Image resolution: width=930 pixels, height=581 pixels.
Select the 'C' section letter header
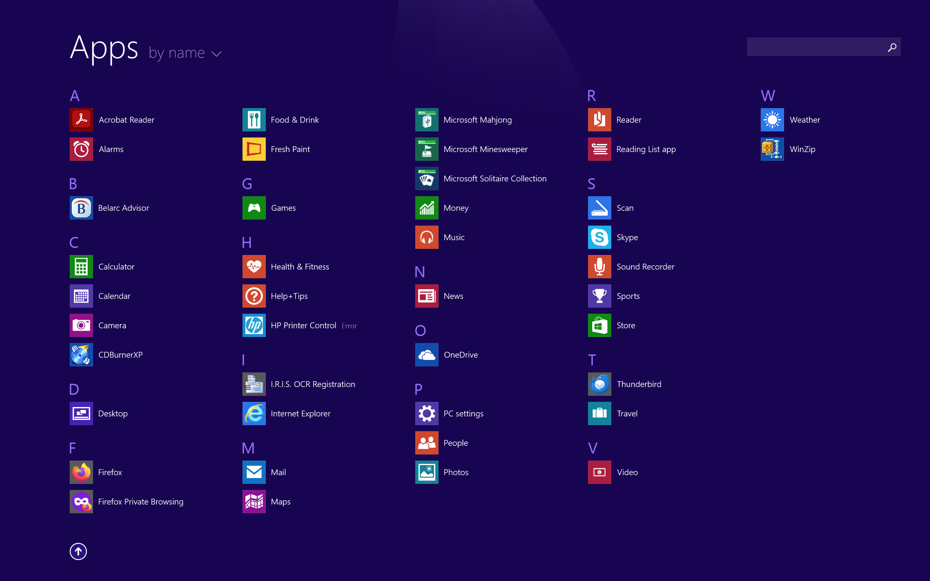(74, 242)
